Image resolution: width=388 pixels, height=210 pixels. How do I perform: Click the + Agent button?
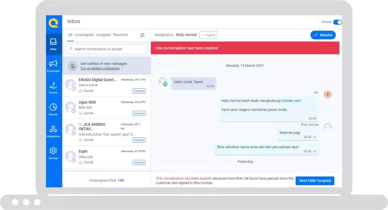pyautogui.click(x=209, y=35)
